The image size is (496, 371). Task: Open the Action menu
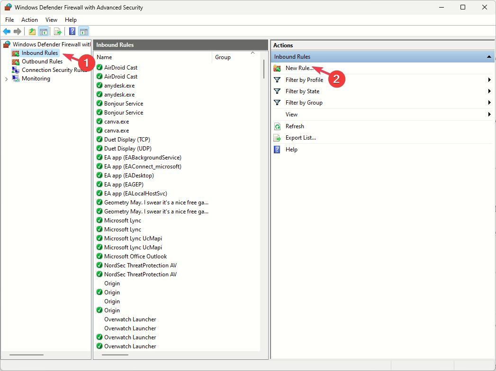tap(29, 19)
